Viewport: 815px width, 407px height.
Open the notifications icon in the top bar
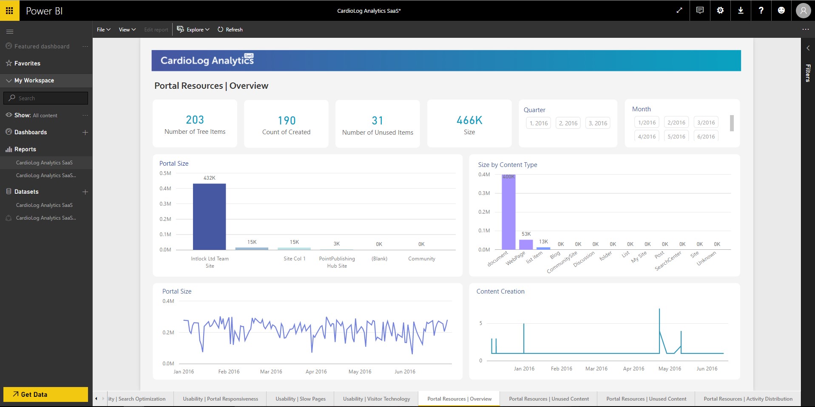coord(700,10)
